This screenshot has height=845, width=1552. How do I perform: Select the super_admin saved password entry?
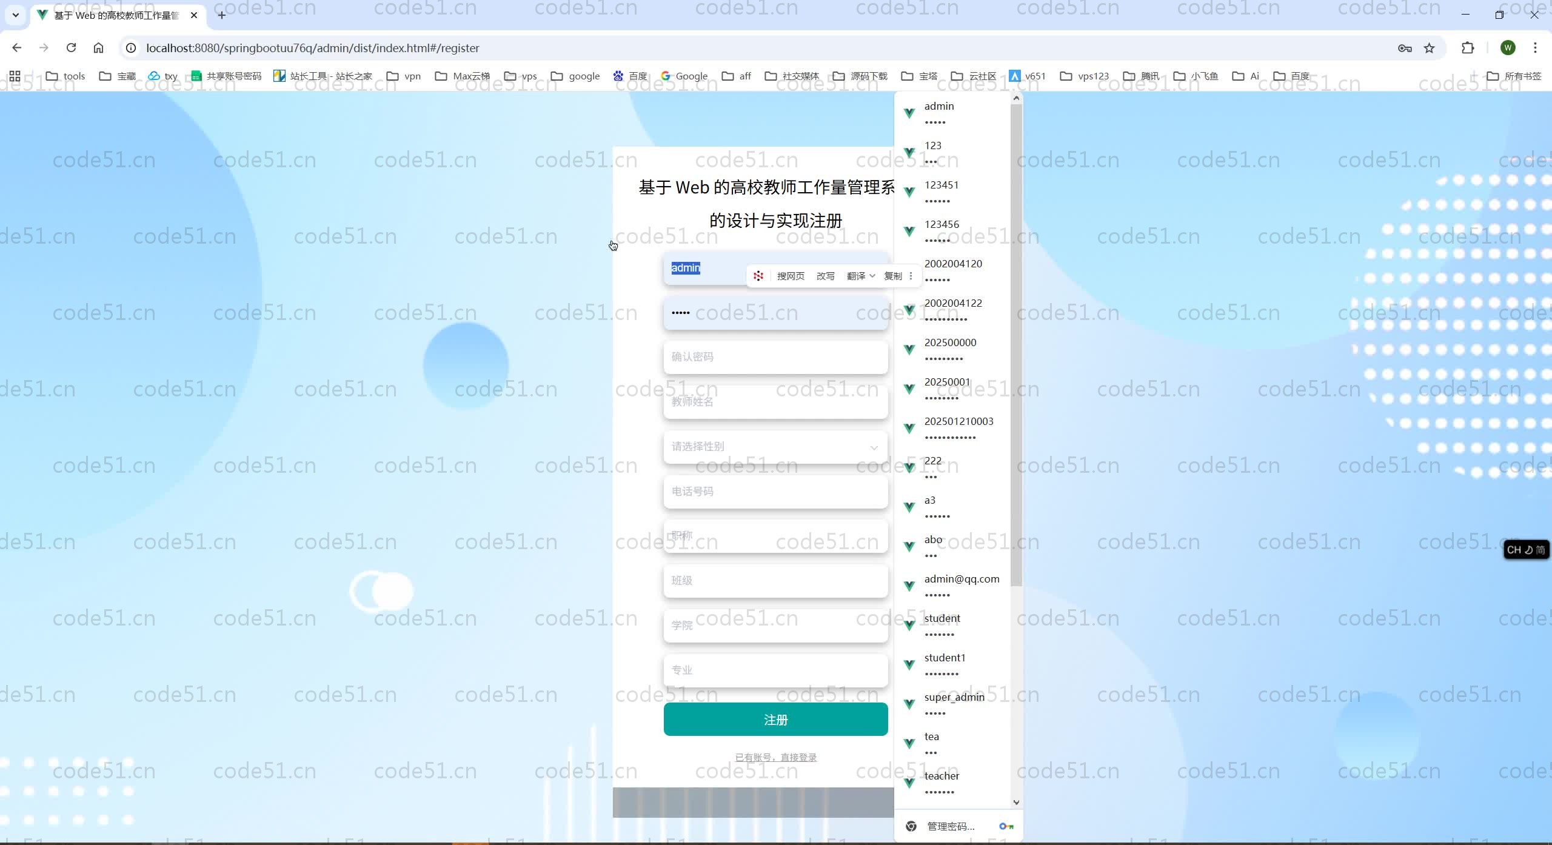[954, 704]
